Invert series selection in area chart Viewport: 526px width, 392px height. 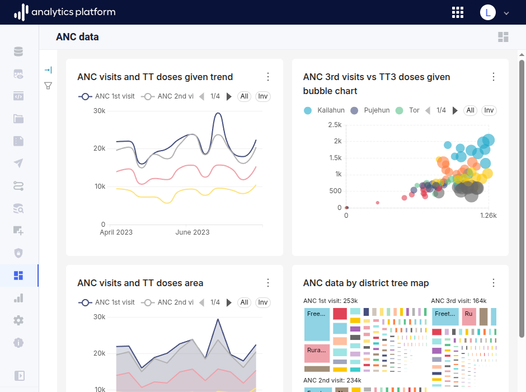[262, 302]
